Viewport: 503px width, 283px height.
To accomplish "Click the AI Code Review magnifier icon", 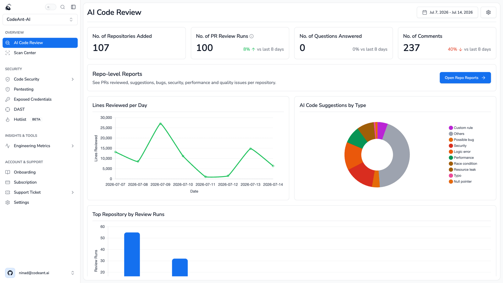I will [8, 43].
